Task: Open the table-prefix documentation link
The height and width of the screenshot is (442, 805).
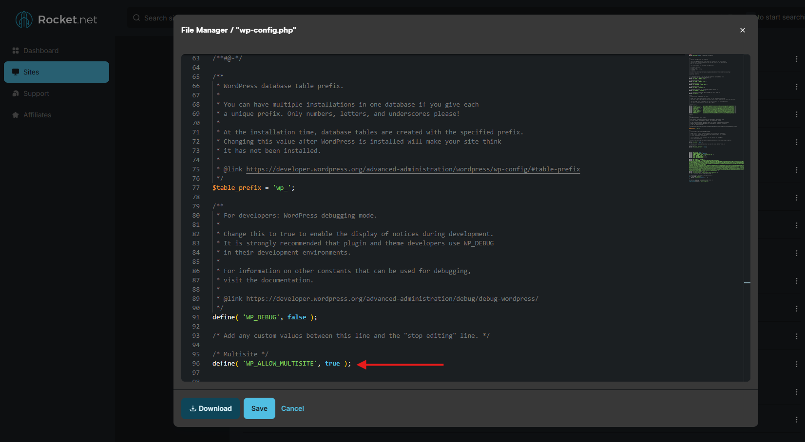Action: (413, 169)
